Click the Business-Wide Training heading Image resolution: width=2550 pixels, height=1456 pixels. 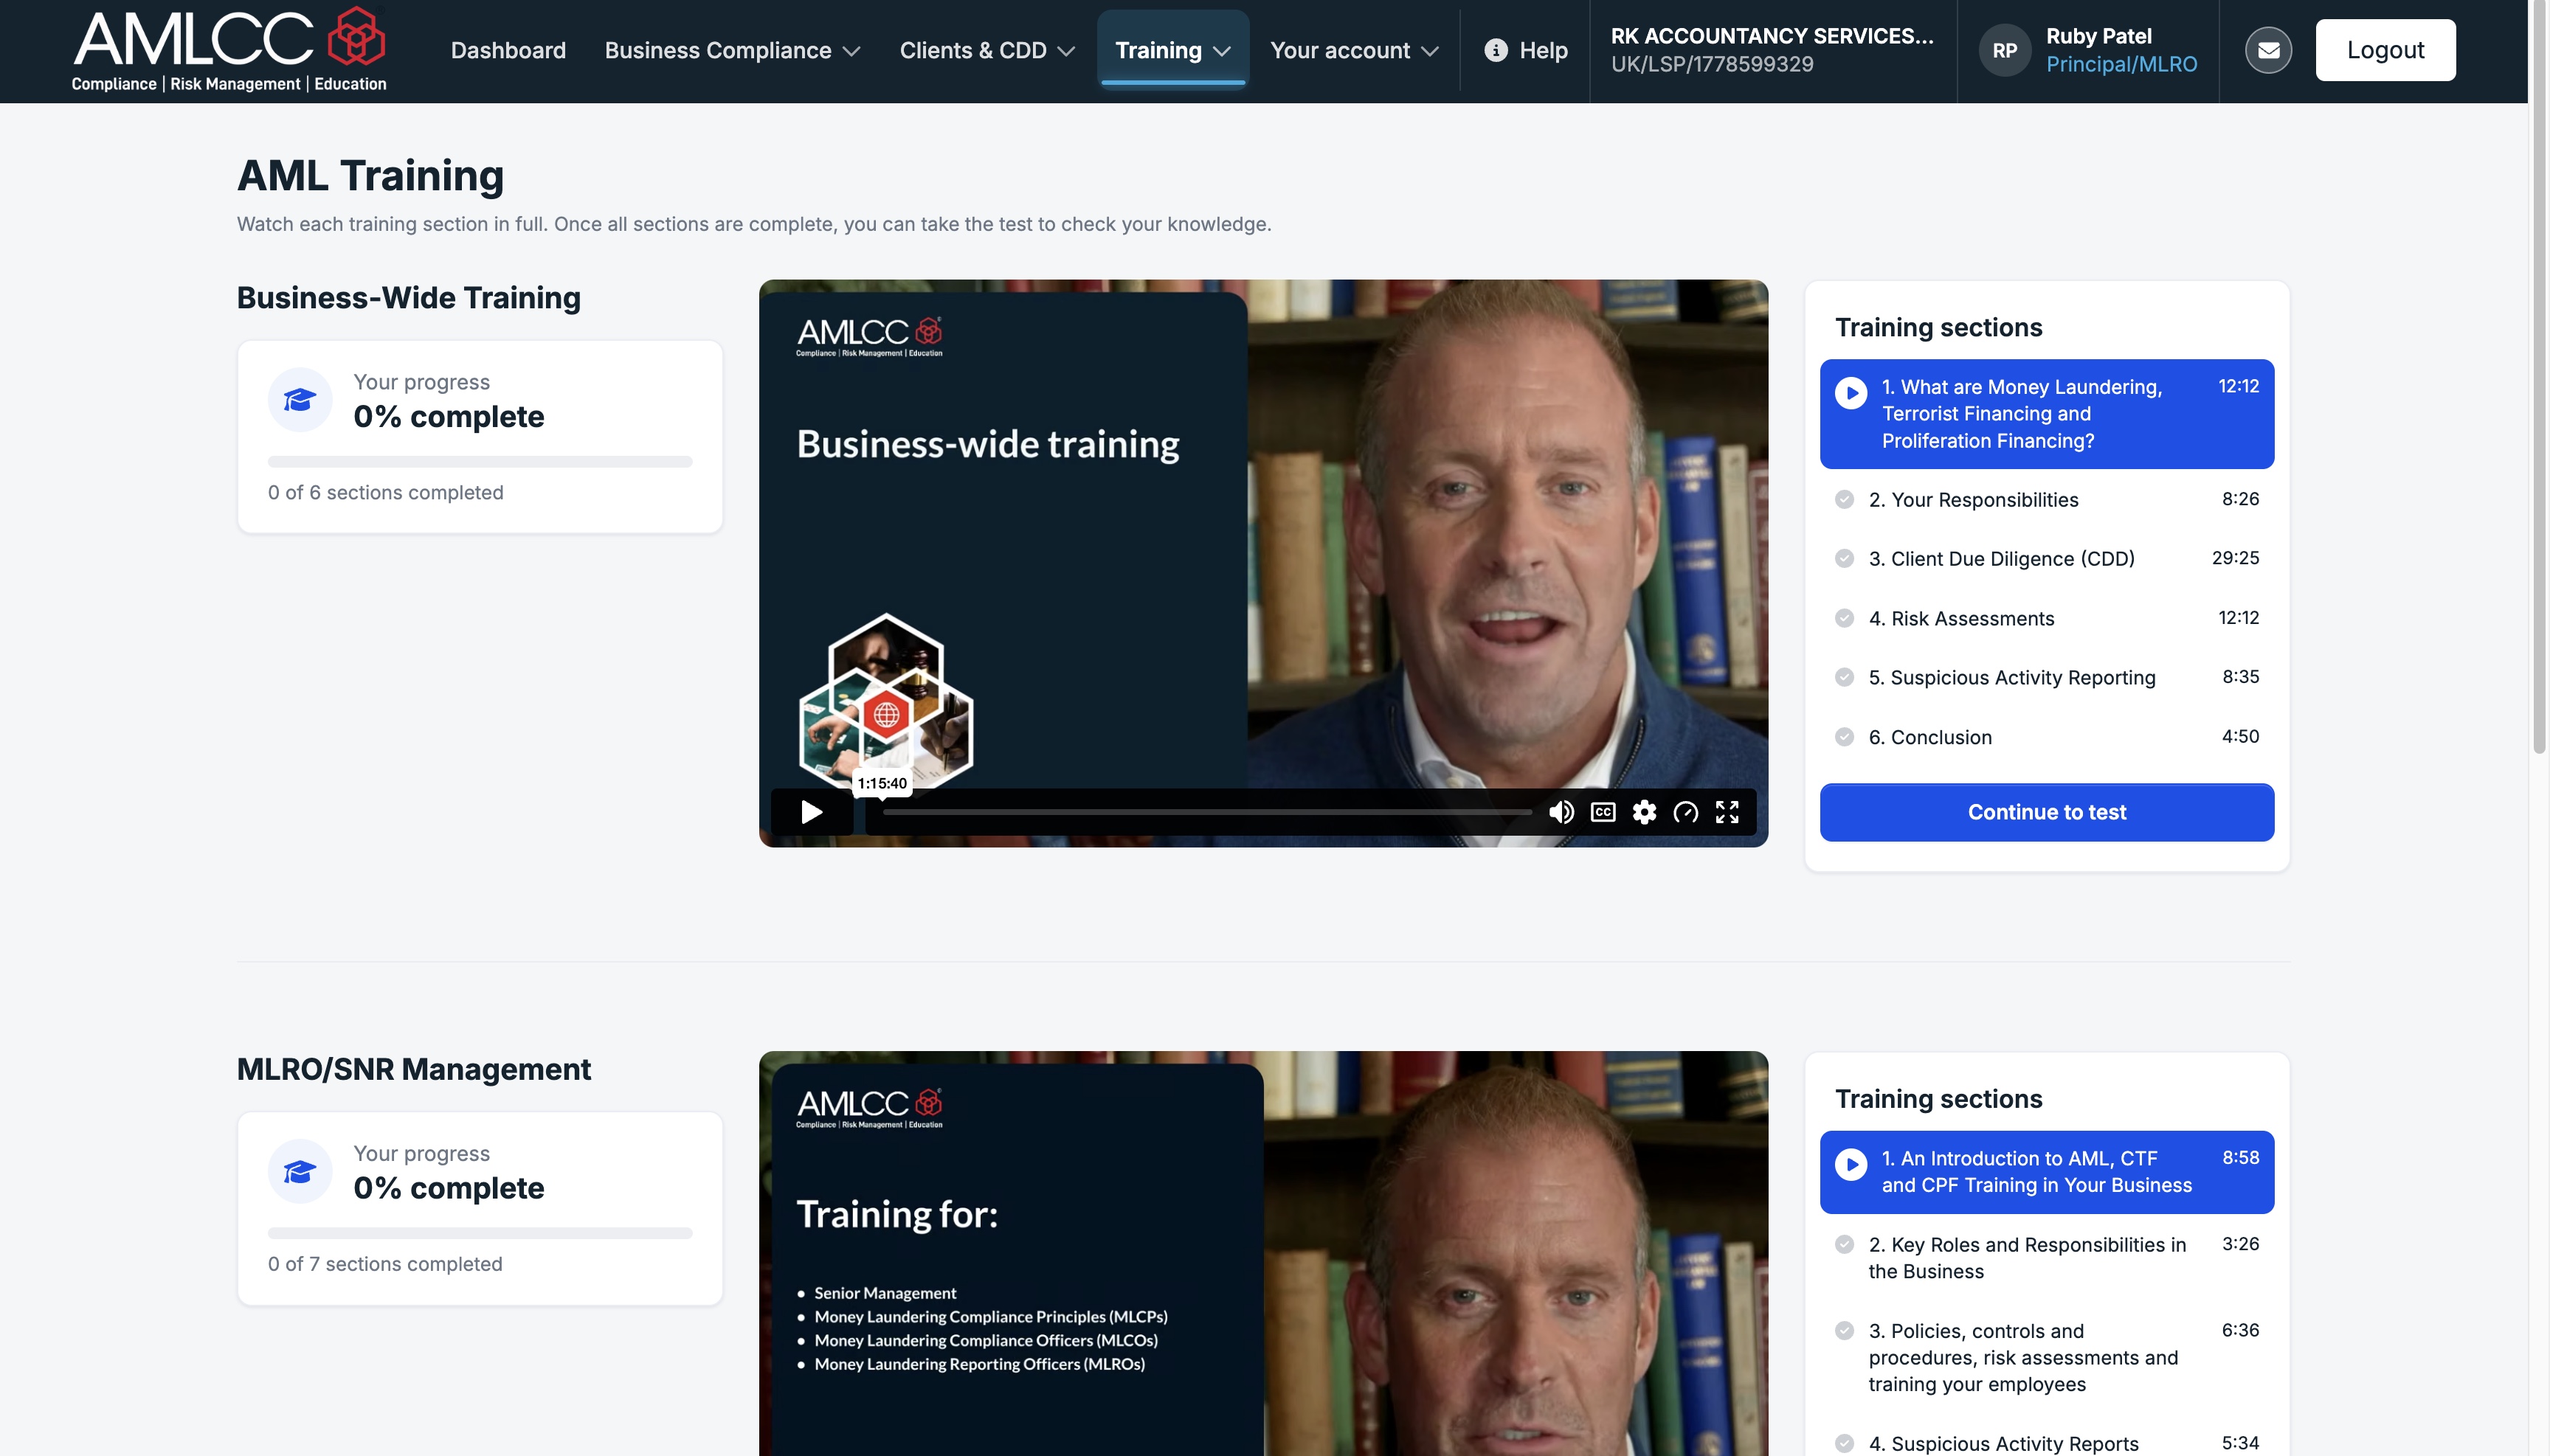(408, 298)
